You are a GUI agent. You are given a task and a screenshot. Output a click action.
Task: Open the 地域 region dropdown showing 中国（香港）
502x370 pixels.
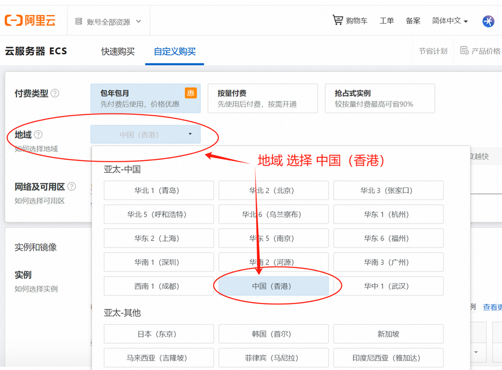tap(146, 134)
